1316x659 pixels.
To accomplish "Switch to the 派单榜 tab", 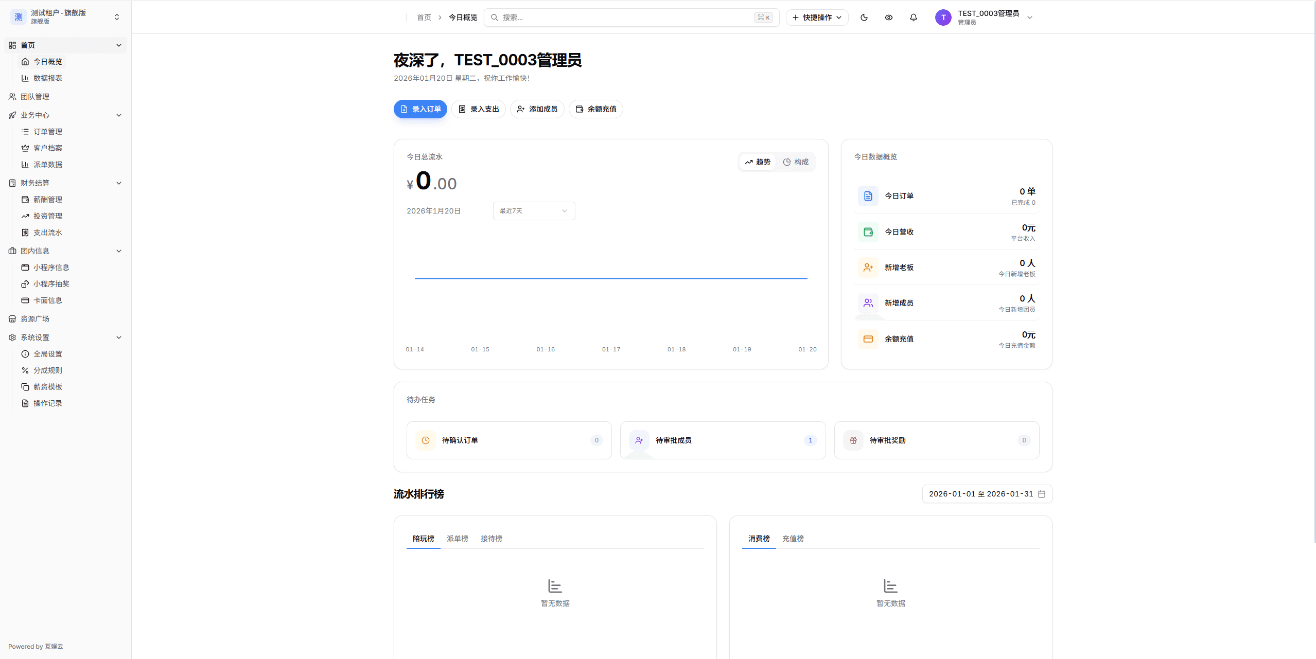I will (457, 538).
